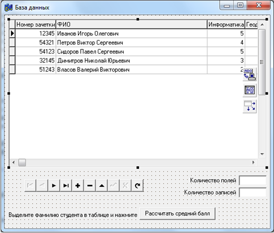
Task: Click the cell with number 54123
Action: [x=36, y=51]
